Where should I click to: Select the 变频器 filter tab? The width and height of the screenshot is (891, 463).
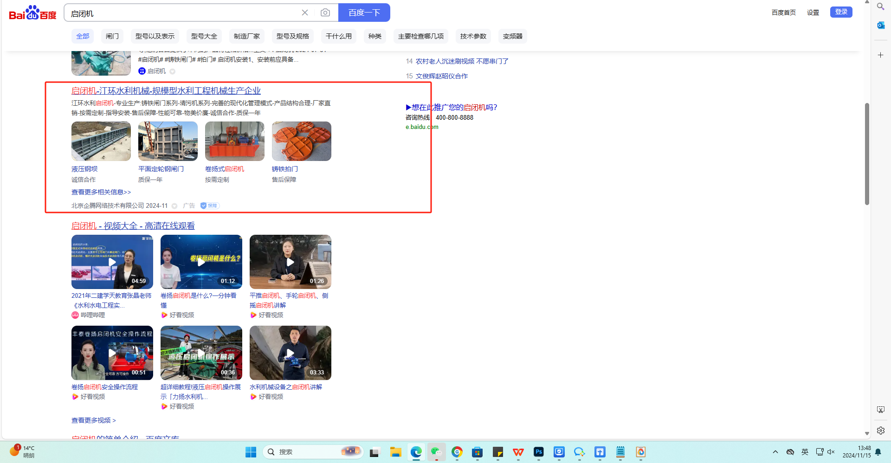(513, 36)
